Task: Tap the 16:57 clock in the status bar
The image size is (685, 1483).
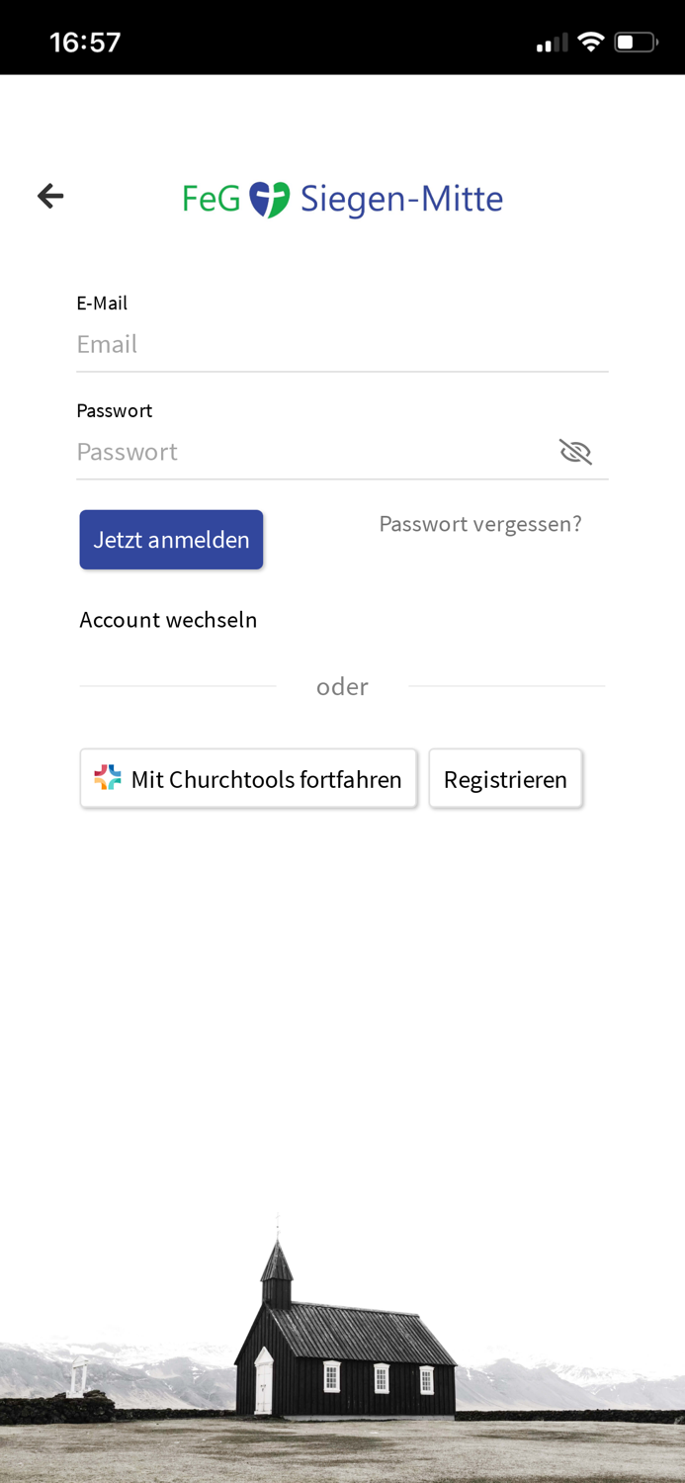Action: click(85, 42)
